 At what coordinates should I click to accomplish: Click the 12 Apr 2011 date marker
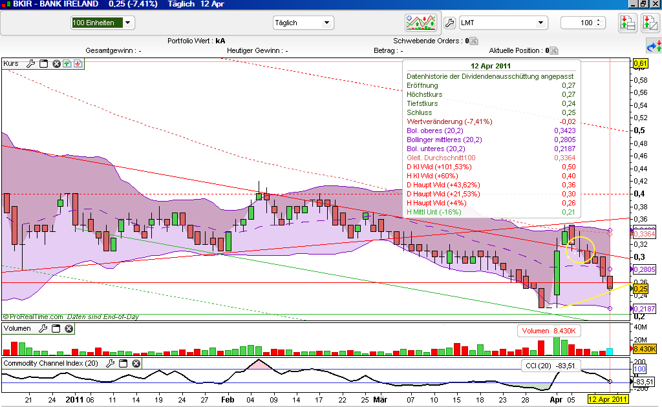coord(608,399)
